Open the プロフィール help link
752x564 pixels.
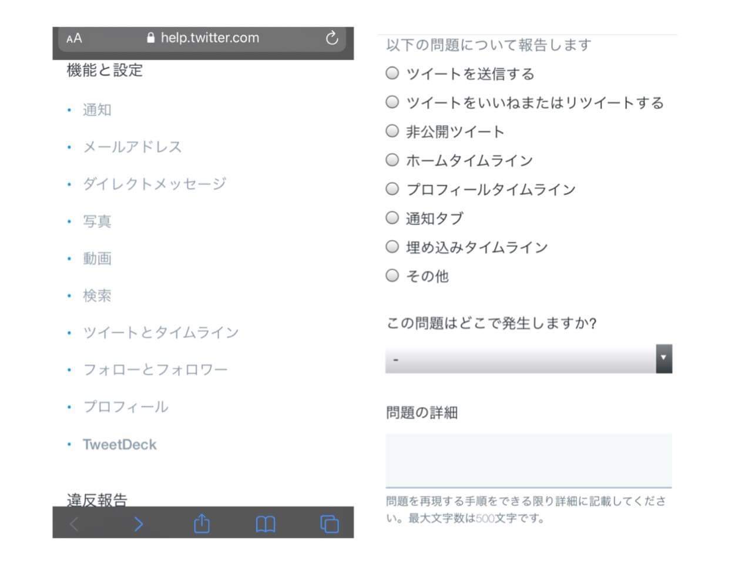pos(126,407)
